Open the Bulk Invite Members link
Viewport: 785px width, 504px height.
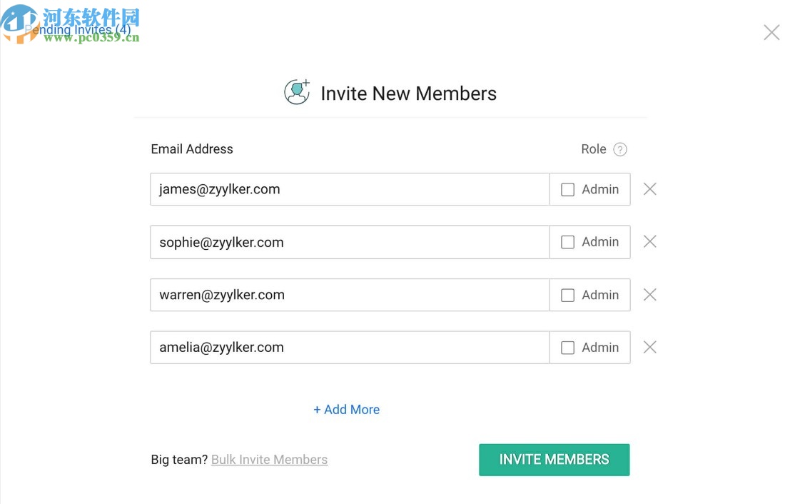pos(269,460)
